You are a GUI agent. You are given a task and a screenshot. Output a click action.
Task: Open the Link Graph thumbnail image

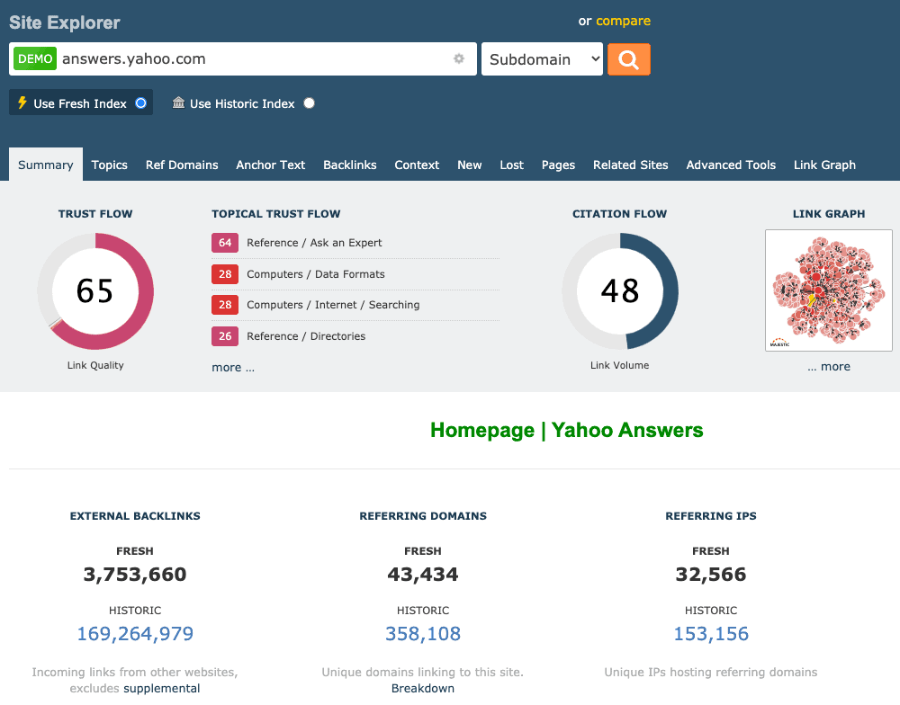point(828,290)
